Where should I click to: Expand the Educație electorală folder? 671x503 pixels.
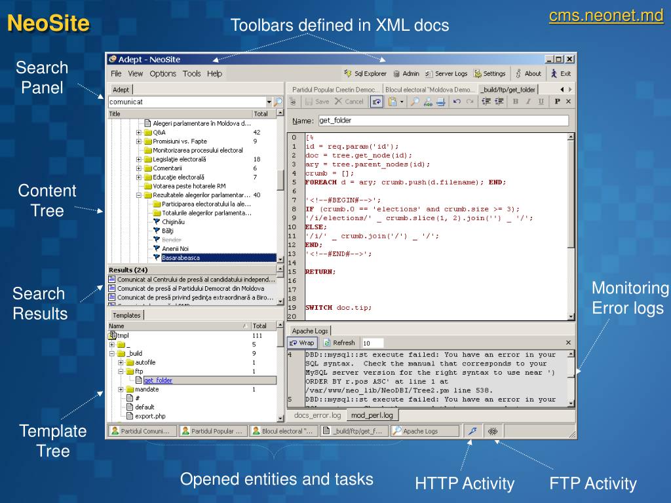(139, 177)
